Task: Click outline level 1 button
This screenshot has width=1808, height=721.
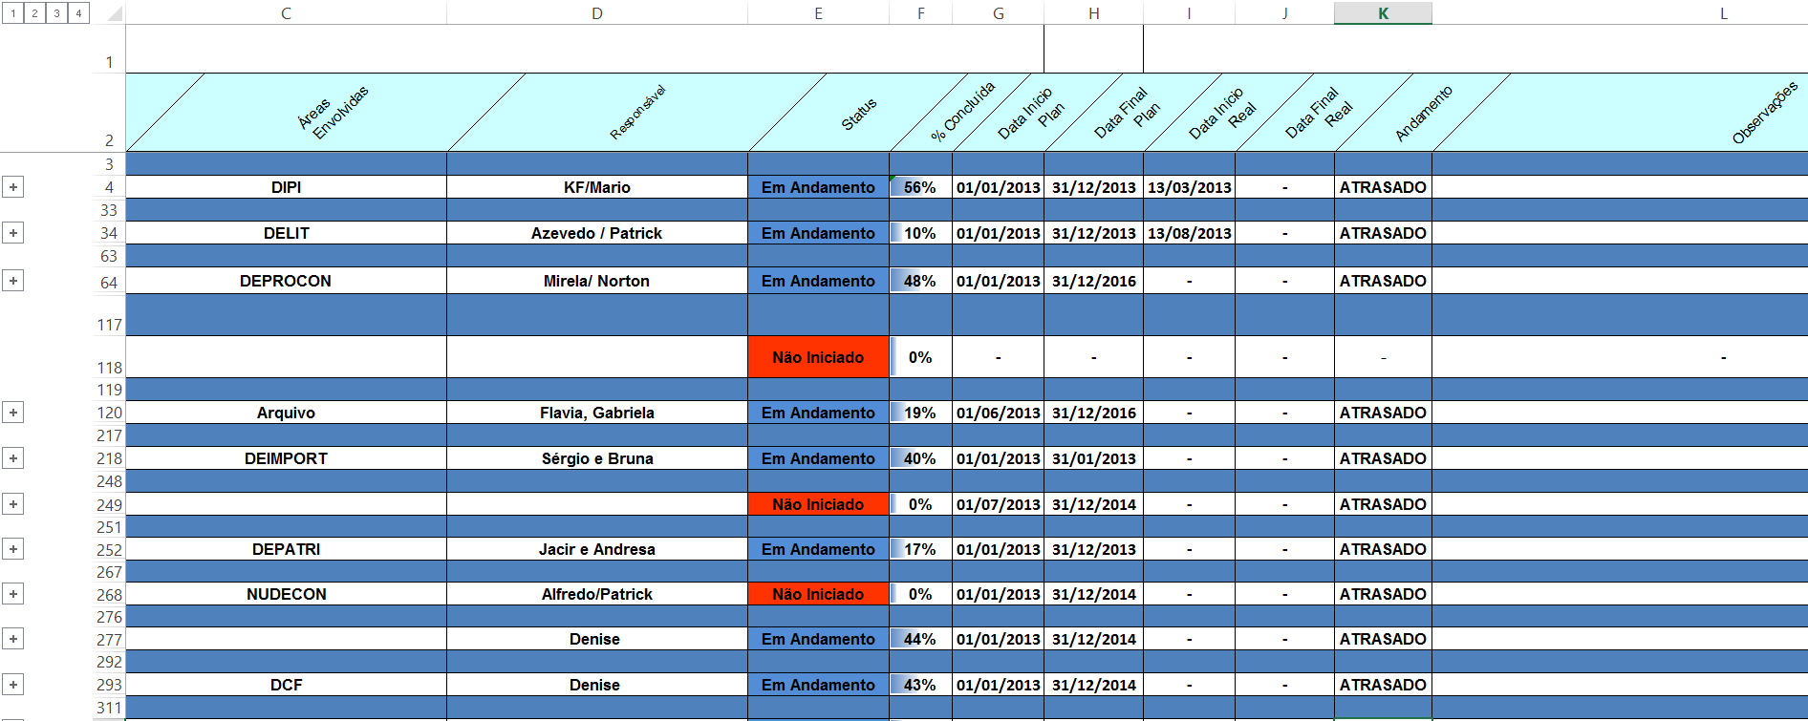Action: click(12, 13)
